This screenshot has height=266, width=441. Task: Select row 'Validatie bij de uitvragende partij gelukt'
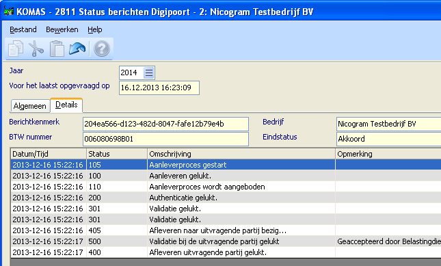click(226, 241)
